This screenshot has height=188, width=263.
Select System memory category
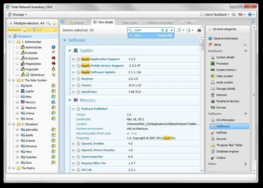coord(223,70)
